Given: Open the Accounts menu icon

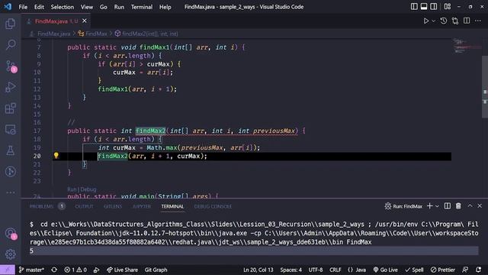Looking at the screenshot, I should [10, 233].
